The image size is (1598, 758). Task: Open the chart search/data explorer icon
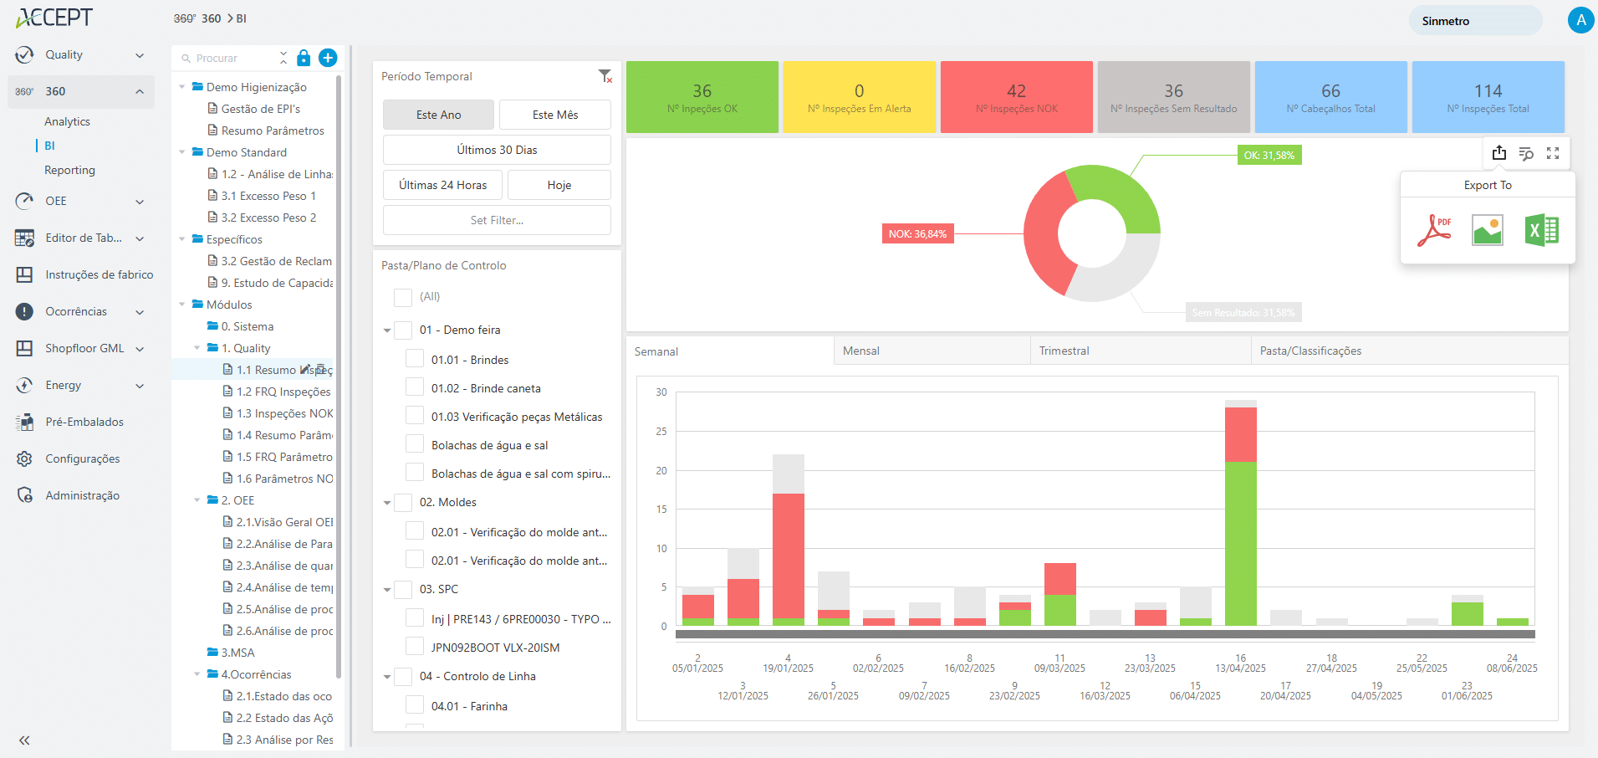pos(1526,153)
